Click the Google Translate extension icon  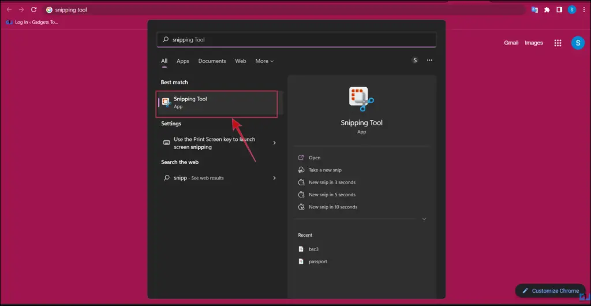point(534,10)
